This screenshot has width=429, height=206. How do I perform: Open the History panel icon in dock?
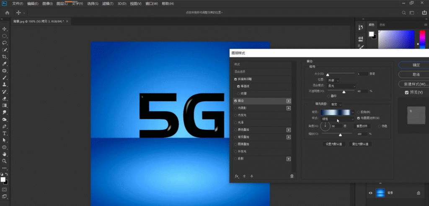(x=361, y=27)
